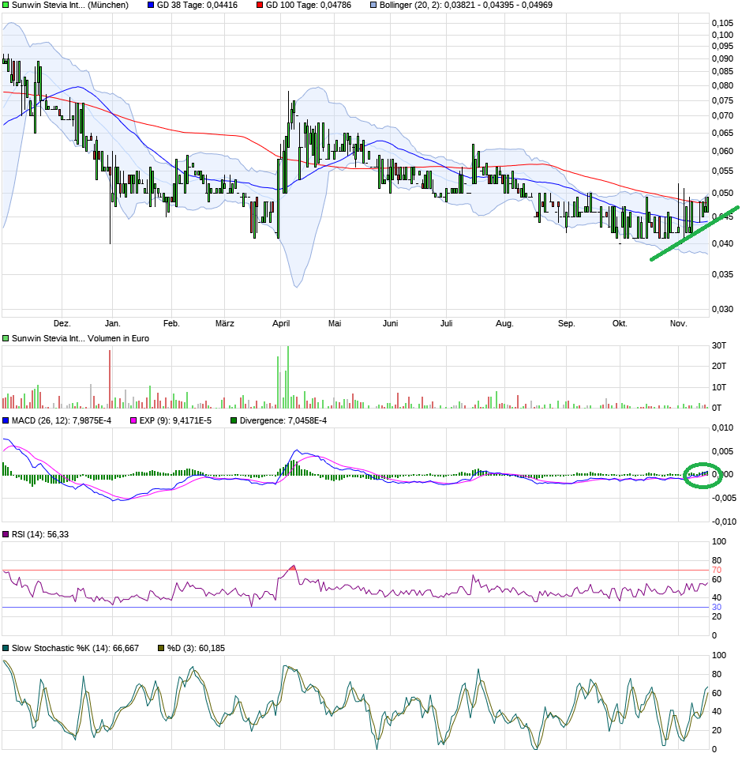Click the red RSI overbought peak in April
Screen dimensions: 742x757
coord(292,567)
